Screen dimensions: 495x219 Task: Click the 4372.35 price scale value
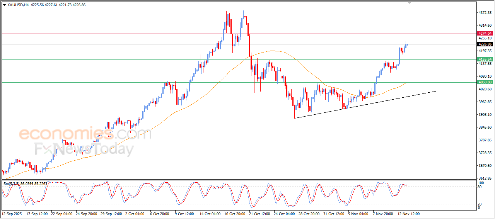(485, 13)
